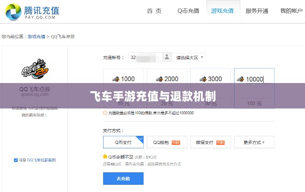Click the Tencent Pay logo
Image resolution: width=305 pixels, height=192 pixels.
click(32, 12)
